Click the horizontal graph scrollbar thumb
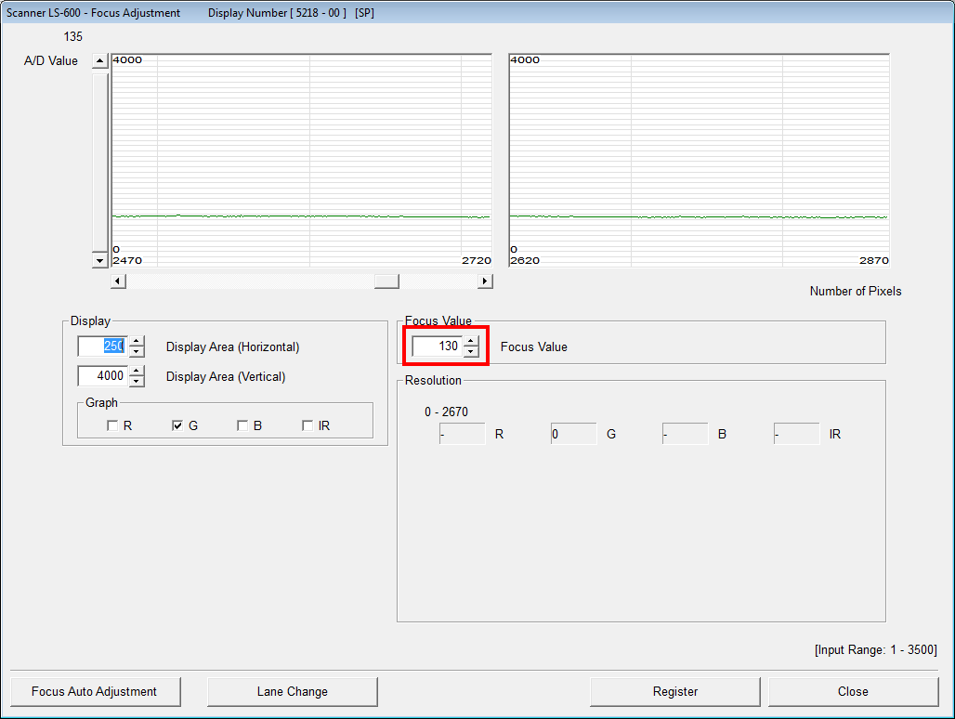This screenshot has height=719, width=955. pyautogui.click(x=386, y=281)
